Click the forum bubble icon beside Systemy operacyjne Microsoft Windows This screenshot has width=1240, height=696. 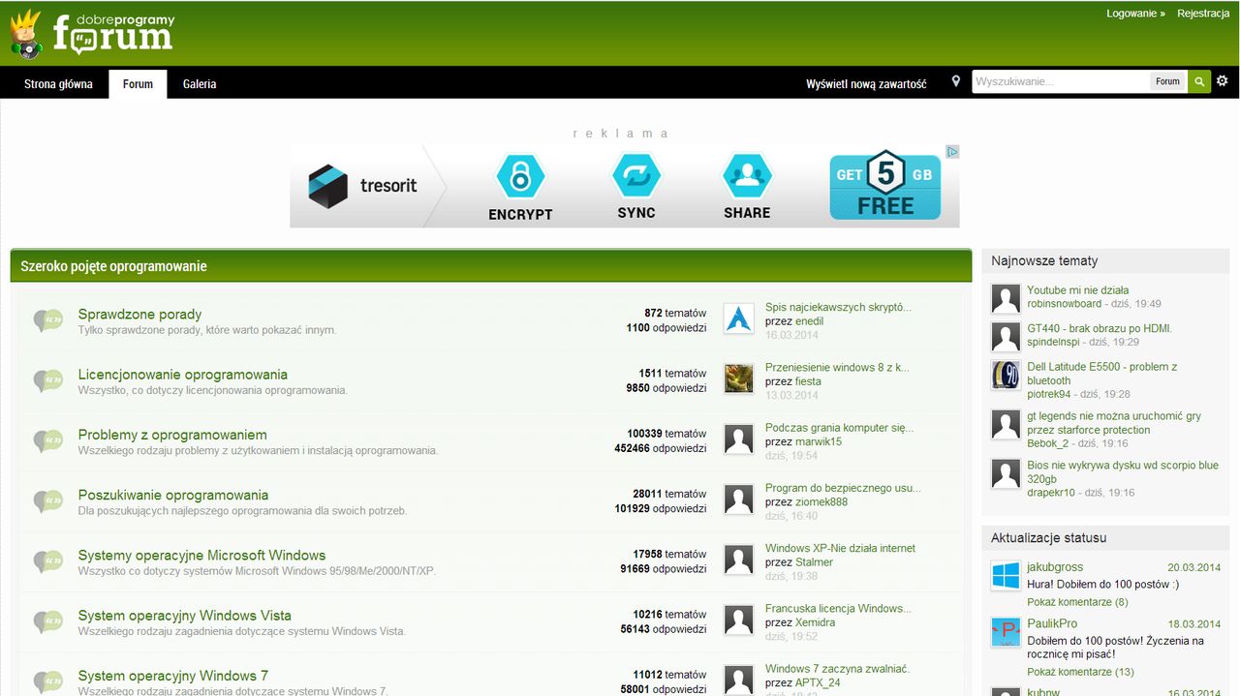click(x=47, y=561)
